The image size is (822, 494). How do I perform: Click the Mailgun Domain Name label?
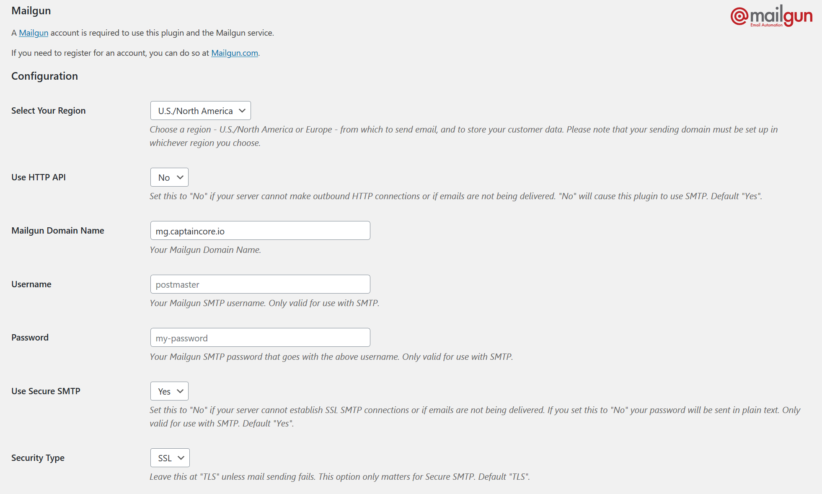tap(58, 231)
